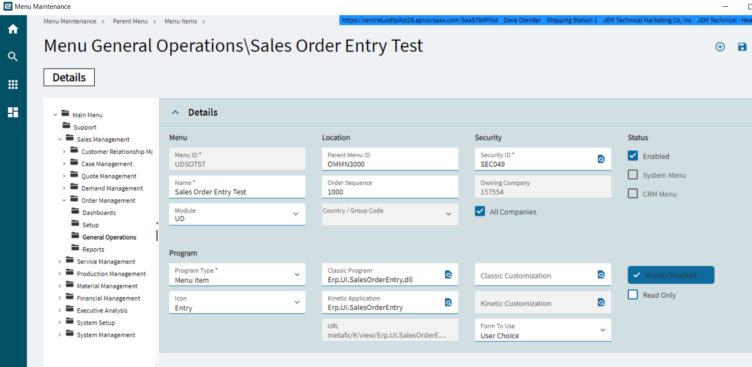
Task: Open the Classic Program search lookup
Action: pyautogui.click(x=448, y=275)
